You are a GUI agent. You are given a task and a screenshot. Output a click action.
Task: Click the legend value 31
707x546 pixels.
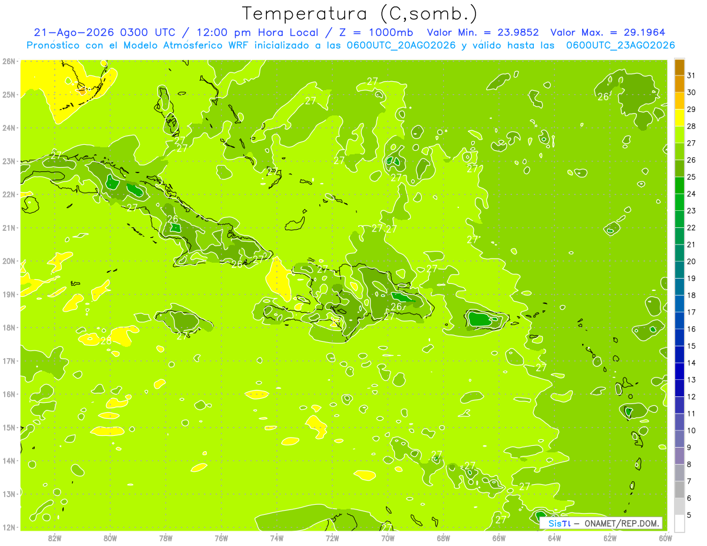coord(692,75)
